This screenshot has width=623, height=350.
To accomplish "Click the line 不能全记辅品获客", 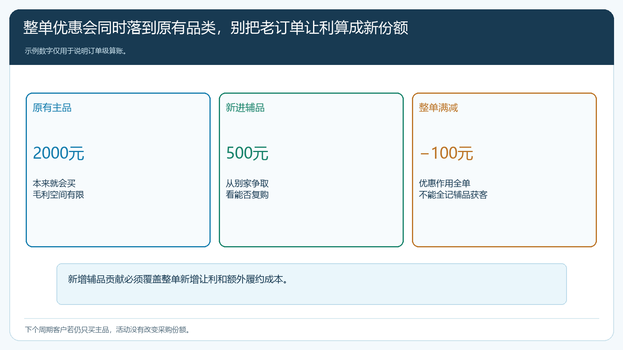I will [x=453, y=194].
